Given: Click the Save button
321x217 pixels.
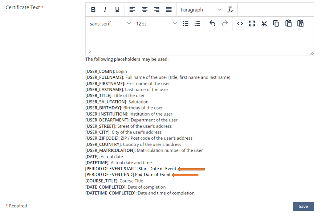Looking at the screenshot, I should pos(303,206).
